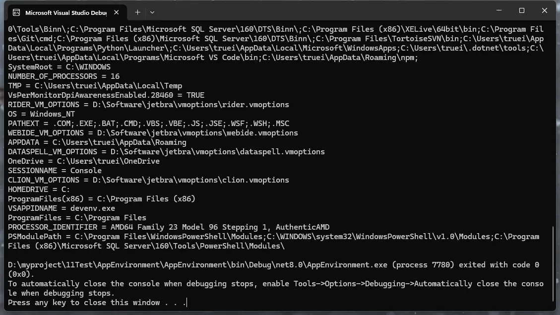Maximize the terminal window
Image resolution: width=560 pixels, height=315 pixels.
tap(521, 10)
